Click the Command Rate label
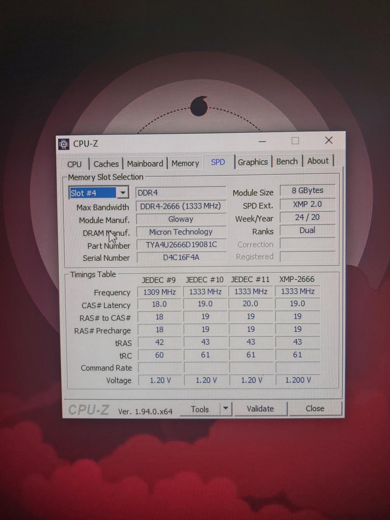The height and width of the screenshot is (520, 390). click(106, 368)
